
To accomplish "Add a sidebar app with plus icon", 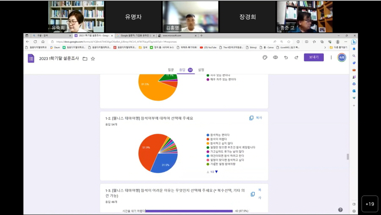I will [x=354, y=106].
